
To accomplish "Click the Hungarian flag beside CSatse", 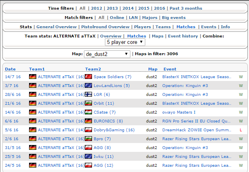I will coord(88,112).
